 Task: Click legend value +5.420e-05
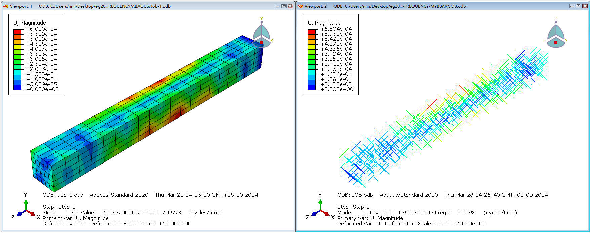pyautogui.click(x=336, y=84)
